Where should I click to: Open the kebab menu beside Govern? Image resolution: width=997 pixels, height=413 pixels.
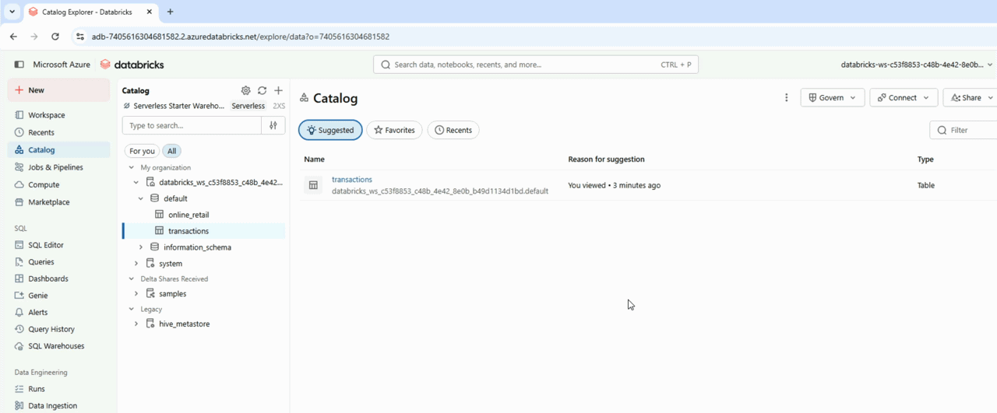pyautogui.click(x=786, y=98)
